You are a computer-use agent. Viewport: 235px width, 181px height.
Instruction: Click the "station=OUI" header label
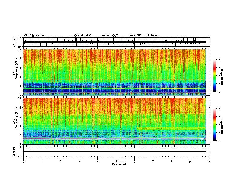[x=110, y=35]
